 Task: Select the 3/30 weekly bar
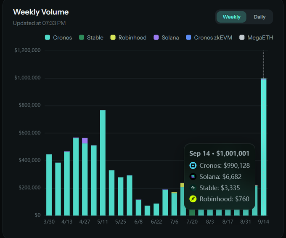tap(49, 185)
